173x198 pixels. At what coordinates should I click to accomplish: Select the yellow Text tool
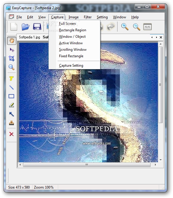tap(12, 78)
